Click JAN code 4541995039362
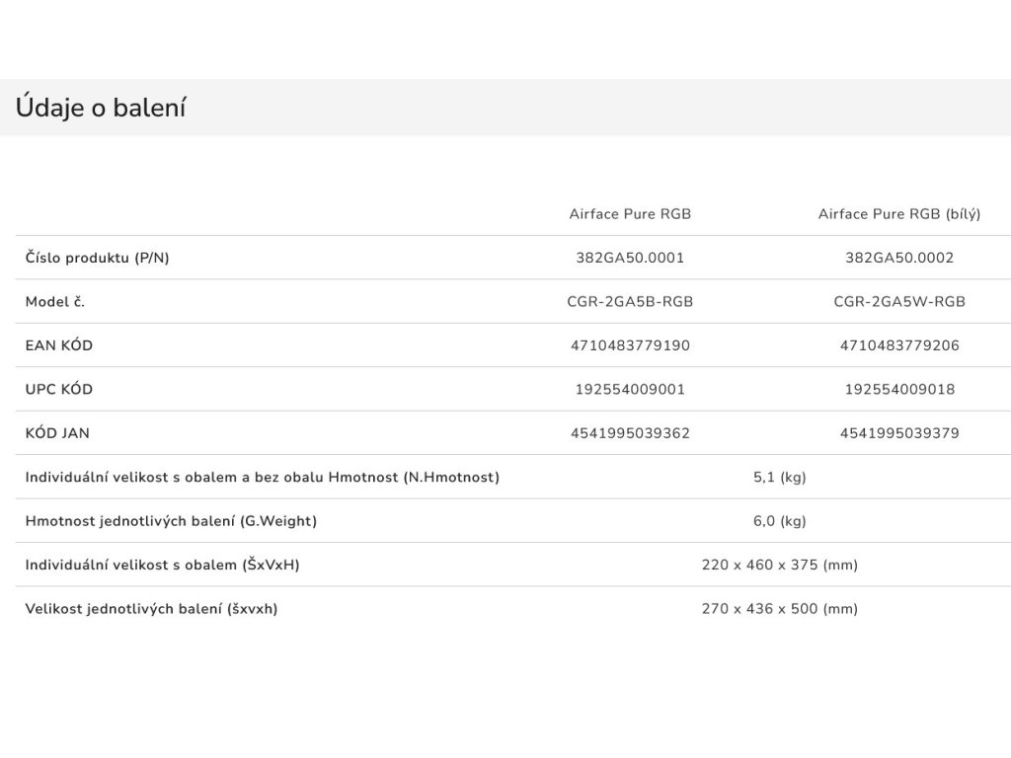The width and height of the screenshot is (1011, 758). [630, 432]
